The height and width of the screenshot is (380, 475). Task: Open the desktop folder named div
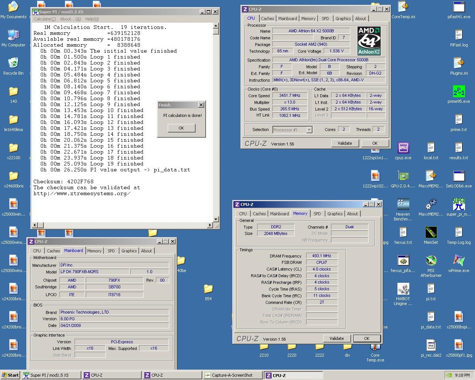pos(347,351)
